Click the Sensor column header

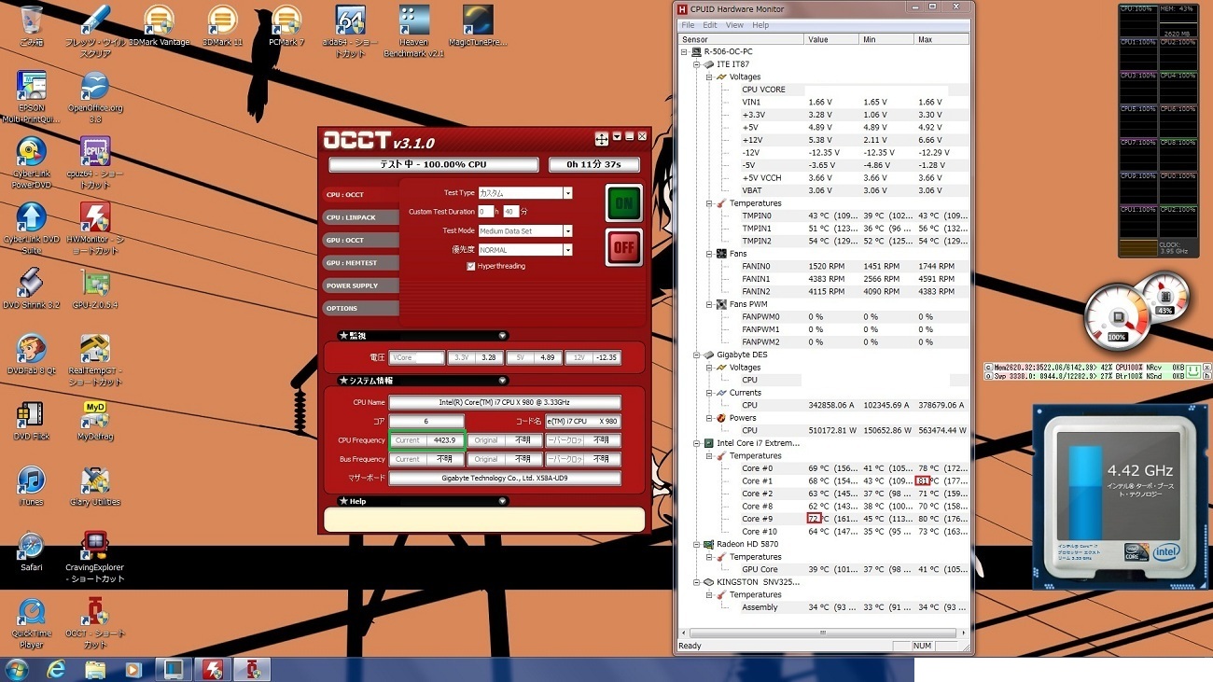click(741, 39)
